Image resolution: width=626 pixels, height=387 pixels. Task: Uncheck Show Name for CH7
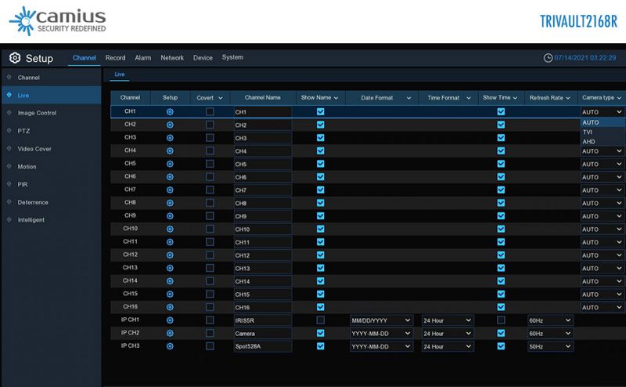point(320,190)
